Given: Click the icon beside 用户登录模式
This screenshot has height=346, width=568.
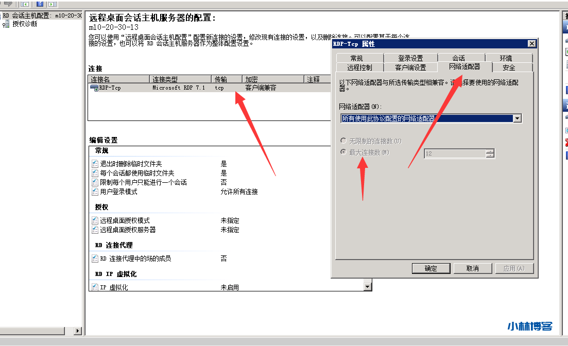Looking at the screenshot, I should (x=95, y=192).
